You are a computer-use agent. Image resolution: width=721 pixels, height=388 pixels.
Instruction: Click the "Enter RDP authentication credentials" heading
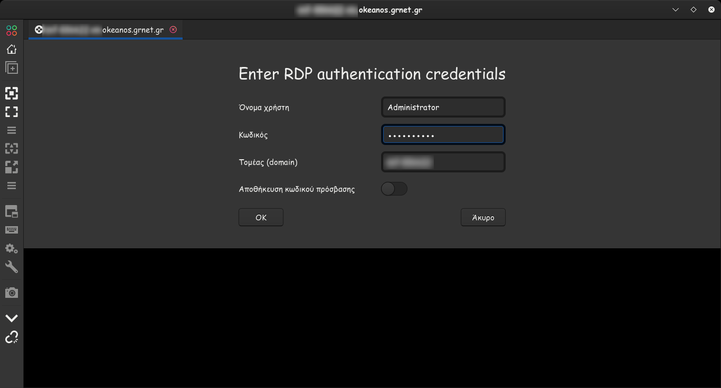point(372,74)
